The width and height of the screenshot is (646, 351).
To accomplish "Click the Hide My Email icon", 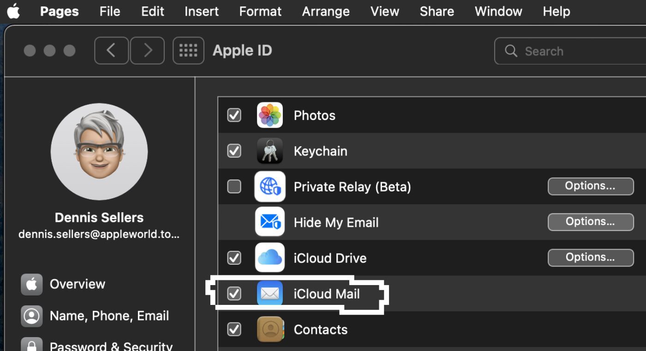I will point(269,222).
